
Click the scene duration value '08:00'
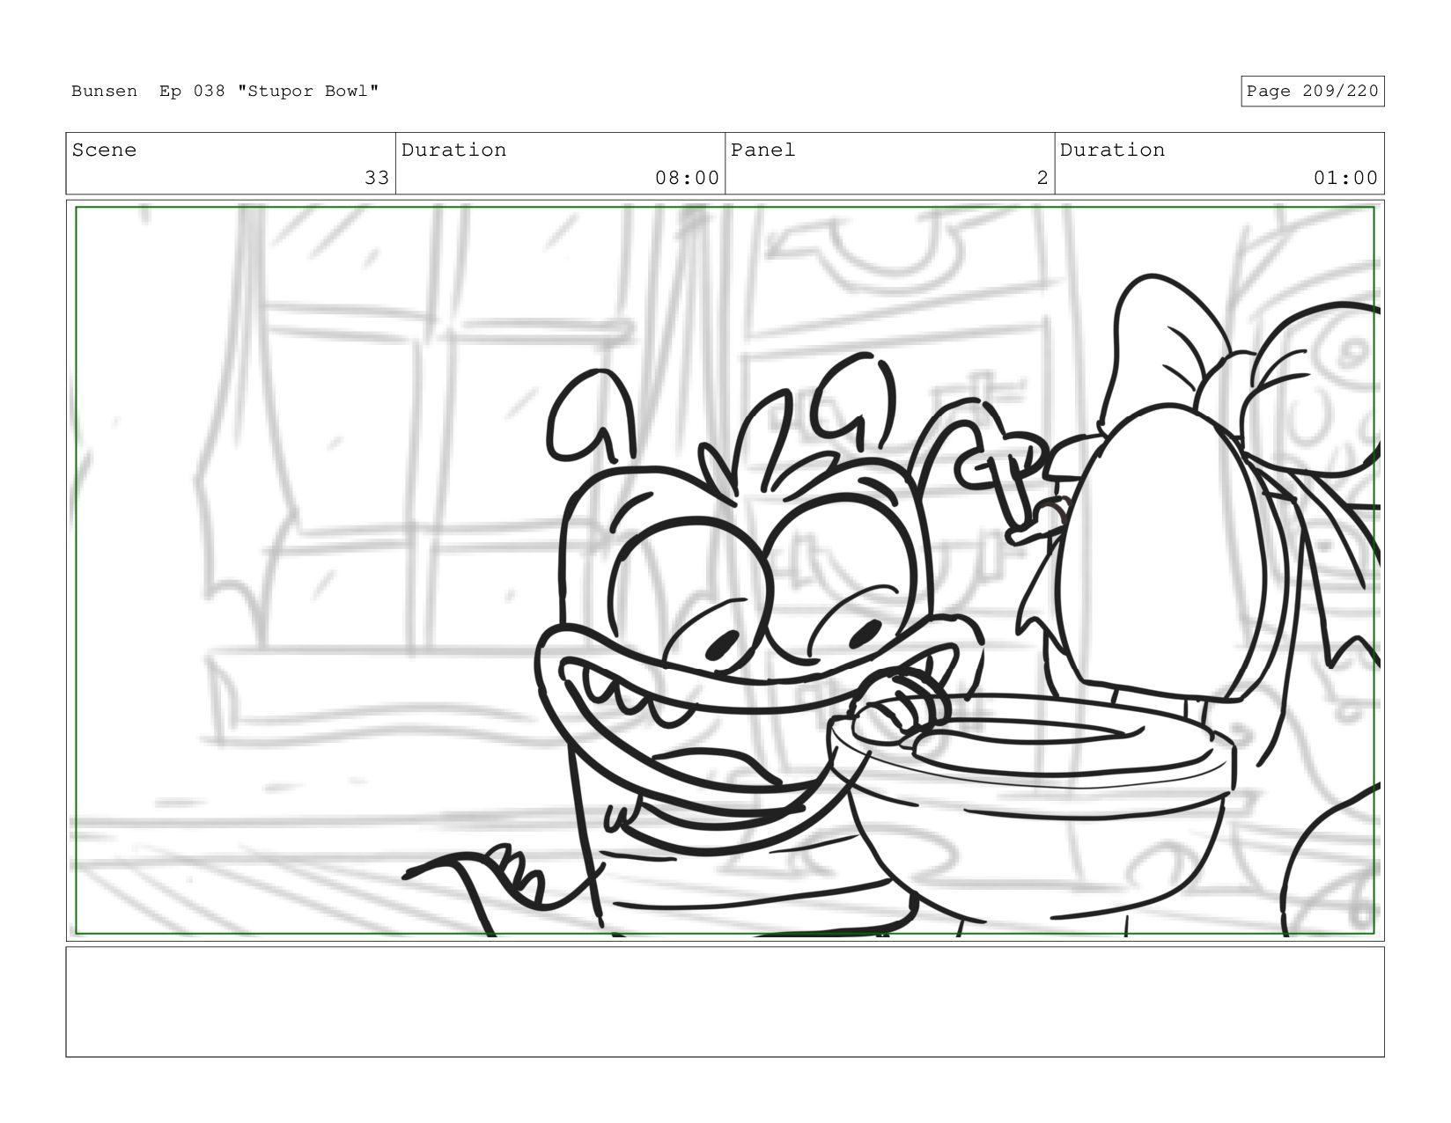pyautogui.click(x=687, y=178)
